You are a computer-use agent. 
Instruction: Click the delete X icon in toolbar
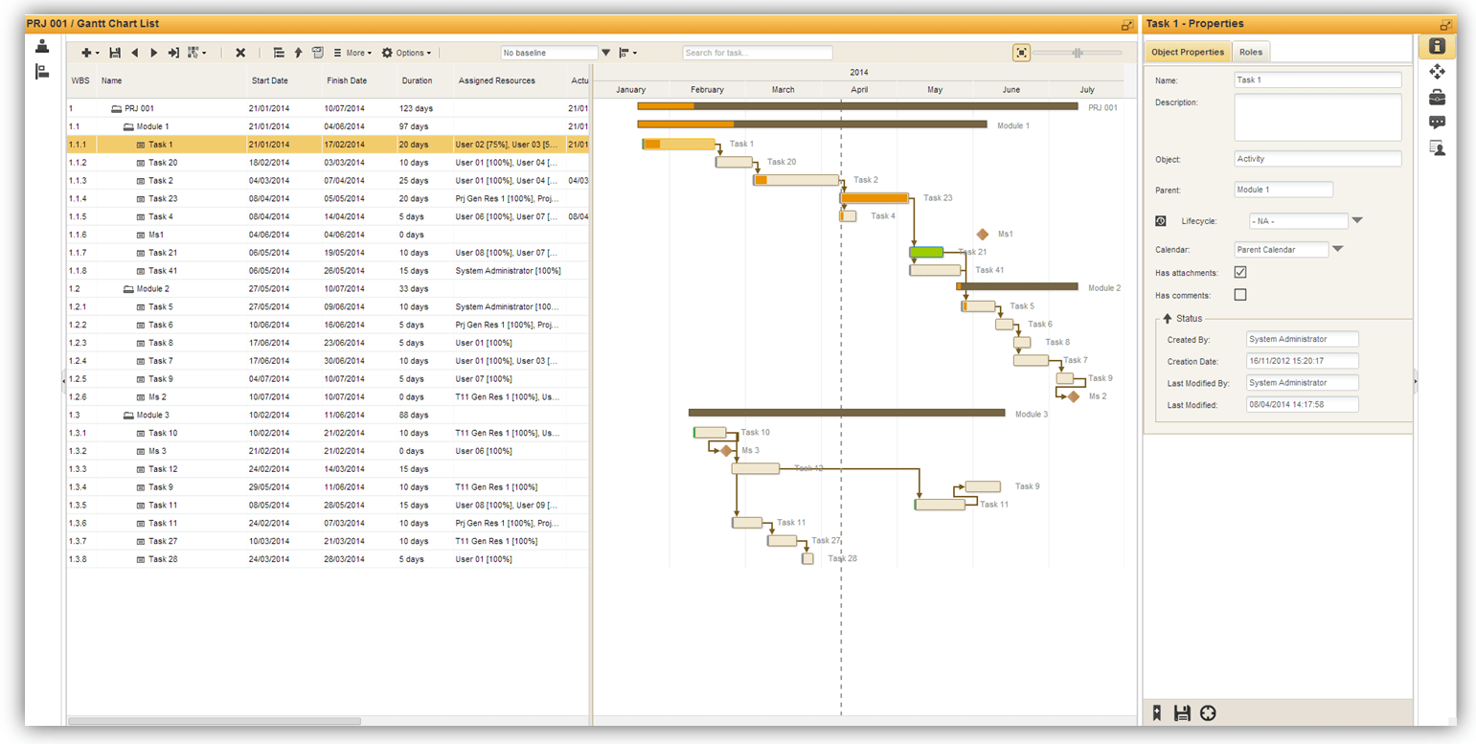tap(240, 53)
